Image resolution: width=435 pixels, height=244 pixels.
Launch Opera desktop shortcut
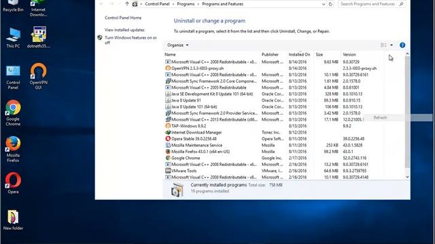pos(13,183)
